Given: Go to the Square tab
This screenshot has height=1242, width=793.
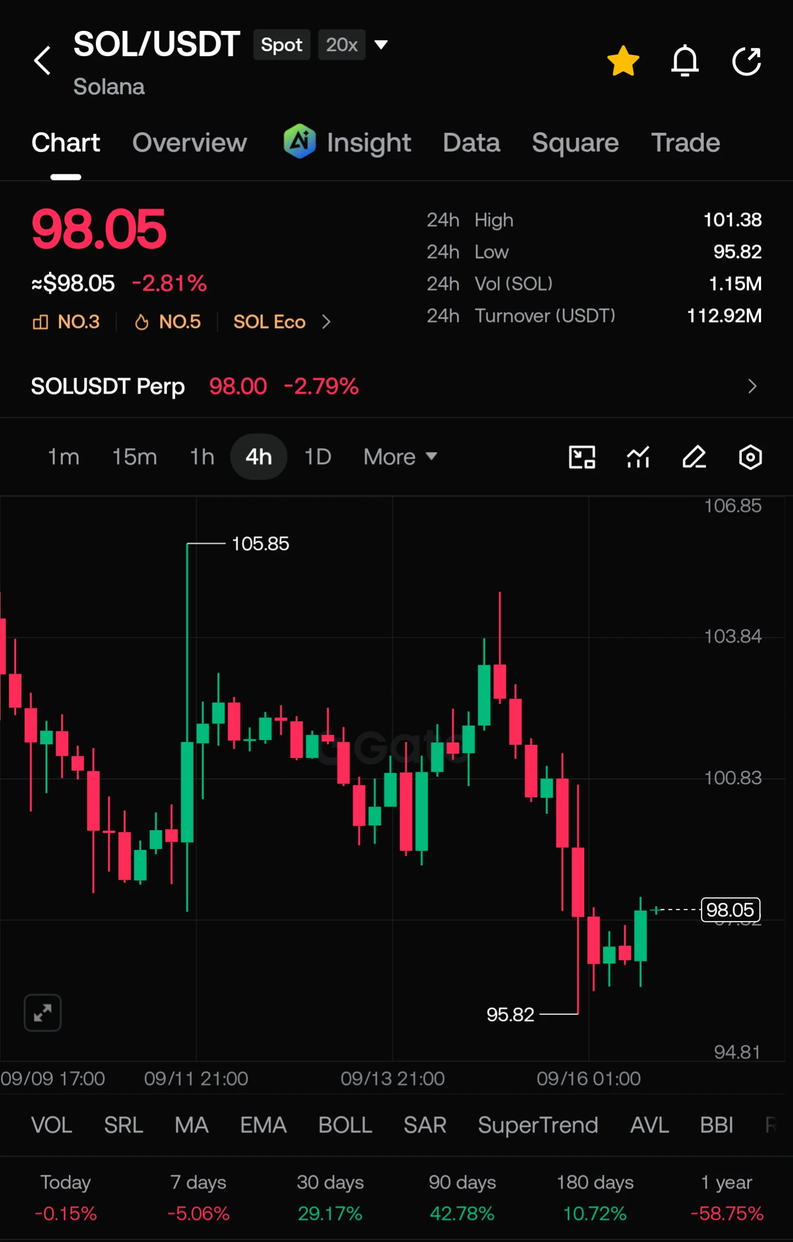Looking at the screenshot, I should pyautogui.click(x=575, y=143).
